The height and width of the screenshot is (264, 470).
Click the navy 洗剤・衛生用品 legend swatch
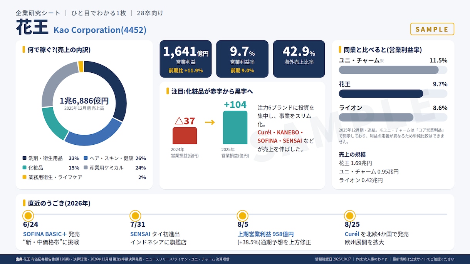tap(25, 158)
